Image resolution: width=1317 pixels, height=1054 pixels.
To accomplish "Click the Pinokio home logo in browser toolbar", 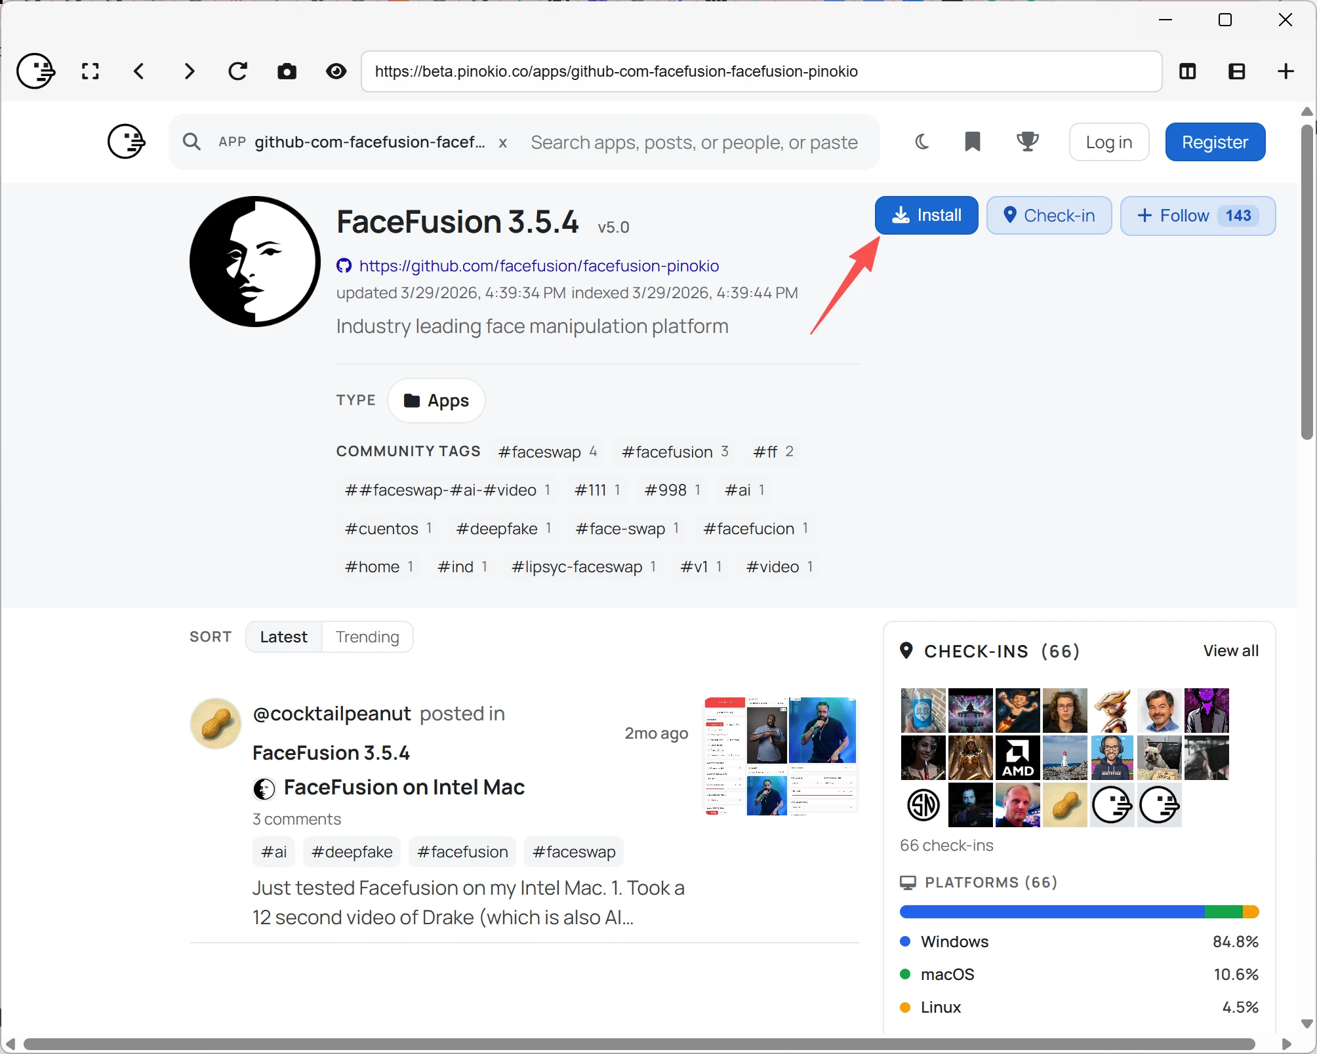I will [x=35, y=71].
